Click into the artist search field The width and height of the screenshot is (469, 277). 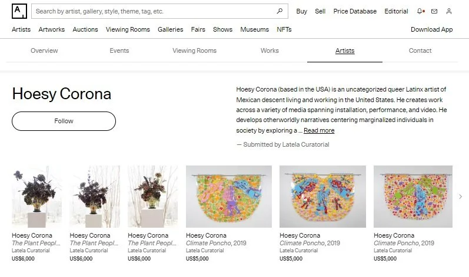154,11
